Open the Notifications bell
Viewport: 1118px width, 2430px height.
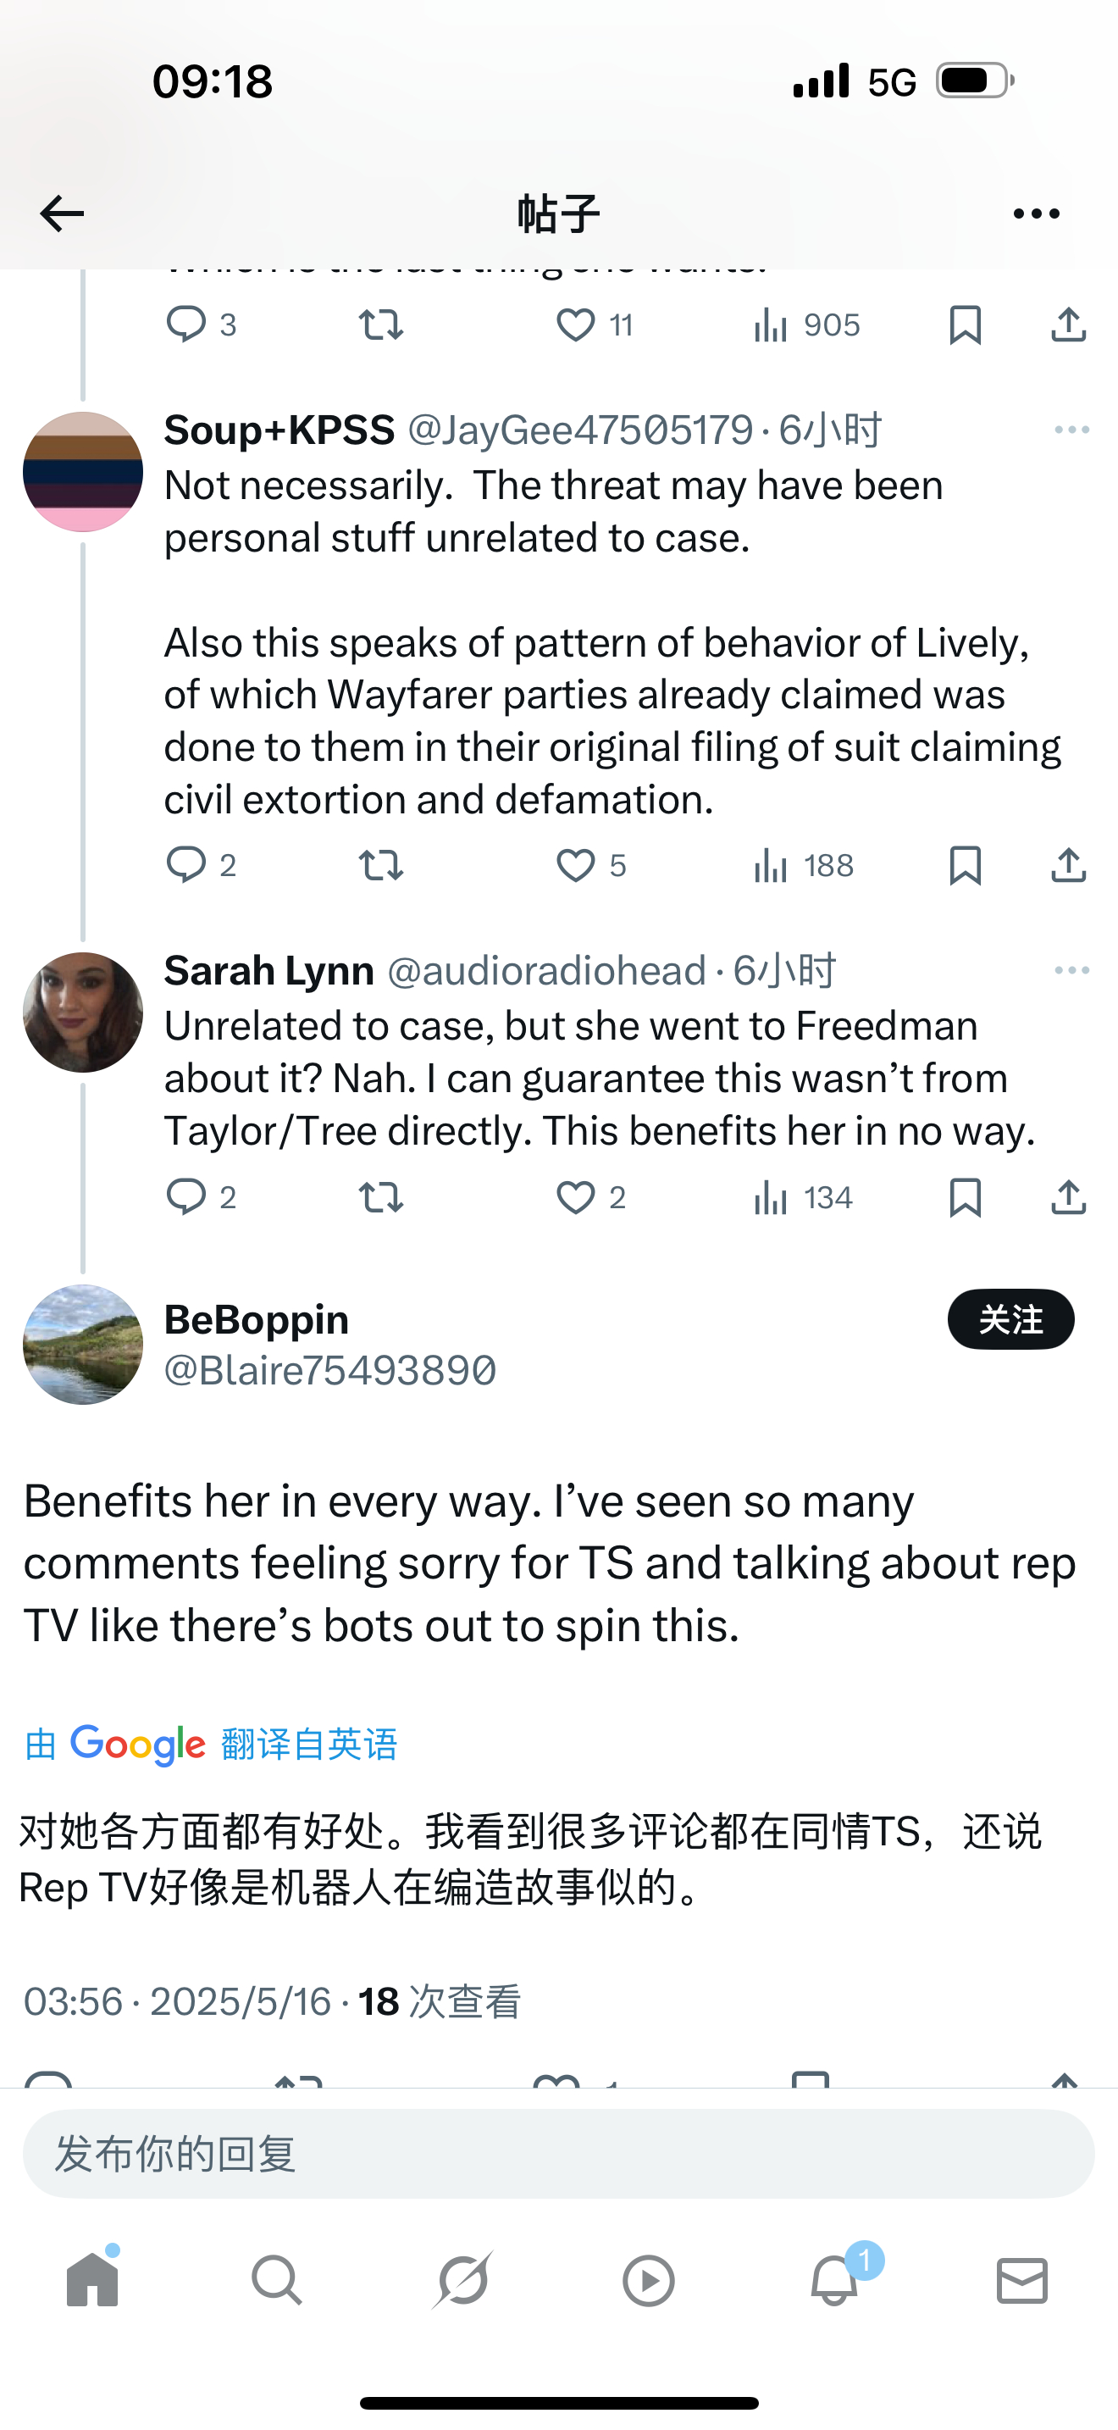(x=835, y=2282)
